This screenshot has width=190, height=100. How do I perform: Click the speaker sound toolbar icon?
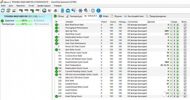[x=86, y=11]
